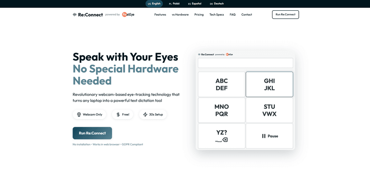The height and width of the screenshot is (179, 370).
Task: Go to vs Hardware section
Action: (x=180, y=15)
